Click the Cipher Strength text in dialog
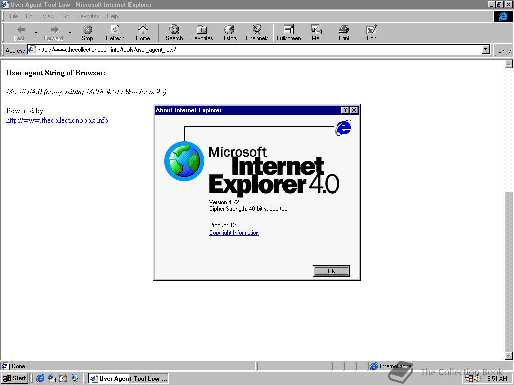The width and height of the screenshot is (514, 385). 248,209
